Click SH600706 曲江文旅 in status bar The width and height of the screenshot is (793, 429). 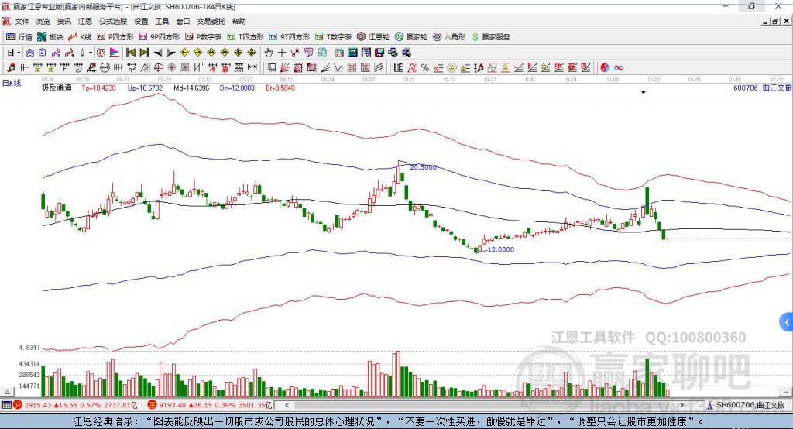[x=745, y=405]
